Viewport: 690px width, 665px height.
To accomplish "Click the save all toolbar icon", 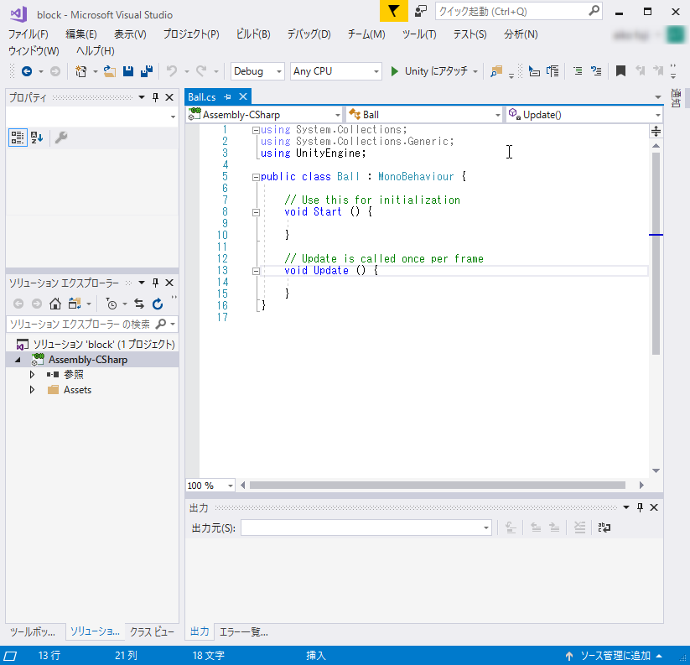I will tap(146, 71).
